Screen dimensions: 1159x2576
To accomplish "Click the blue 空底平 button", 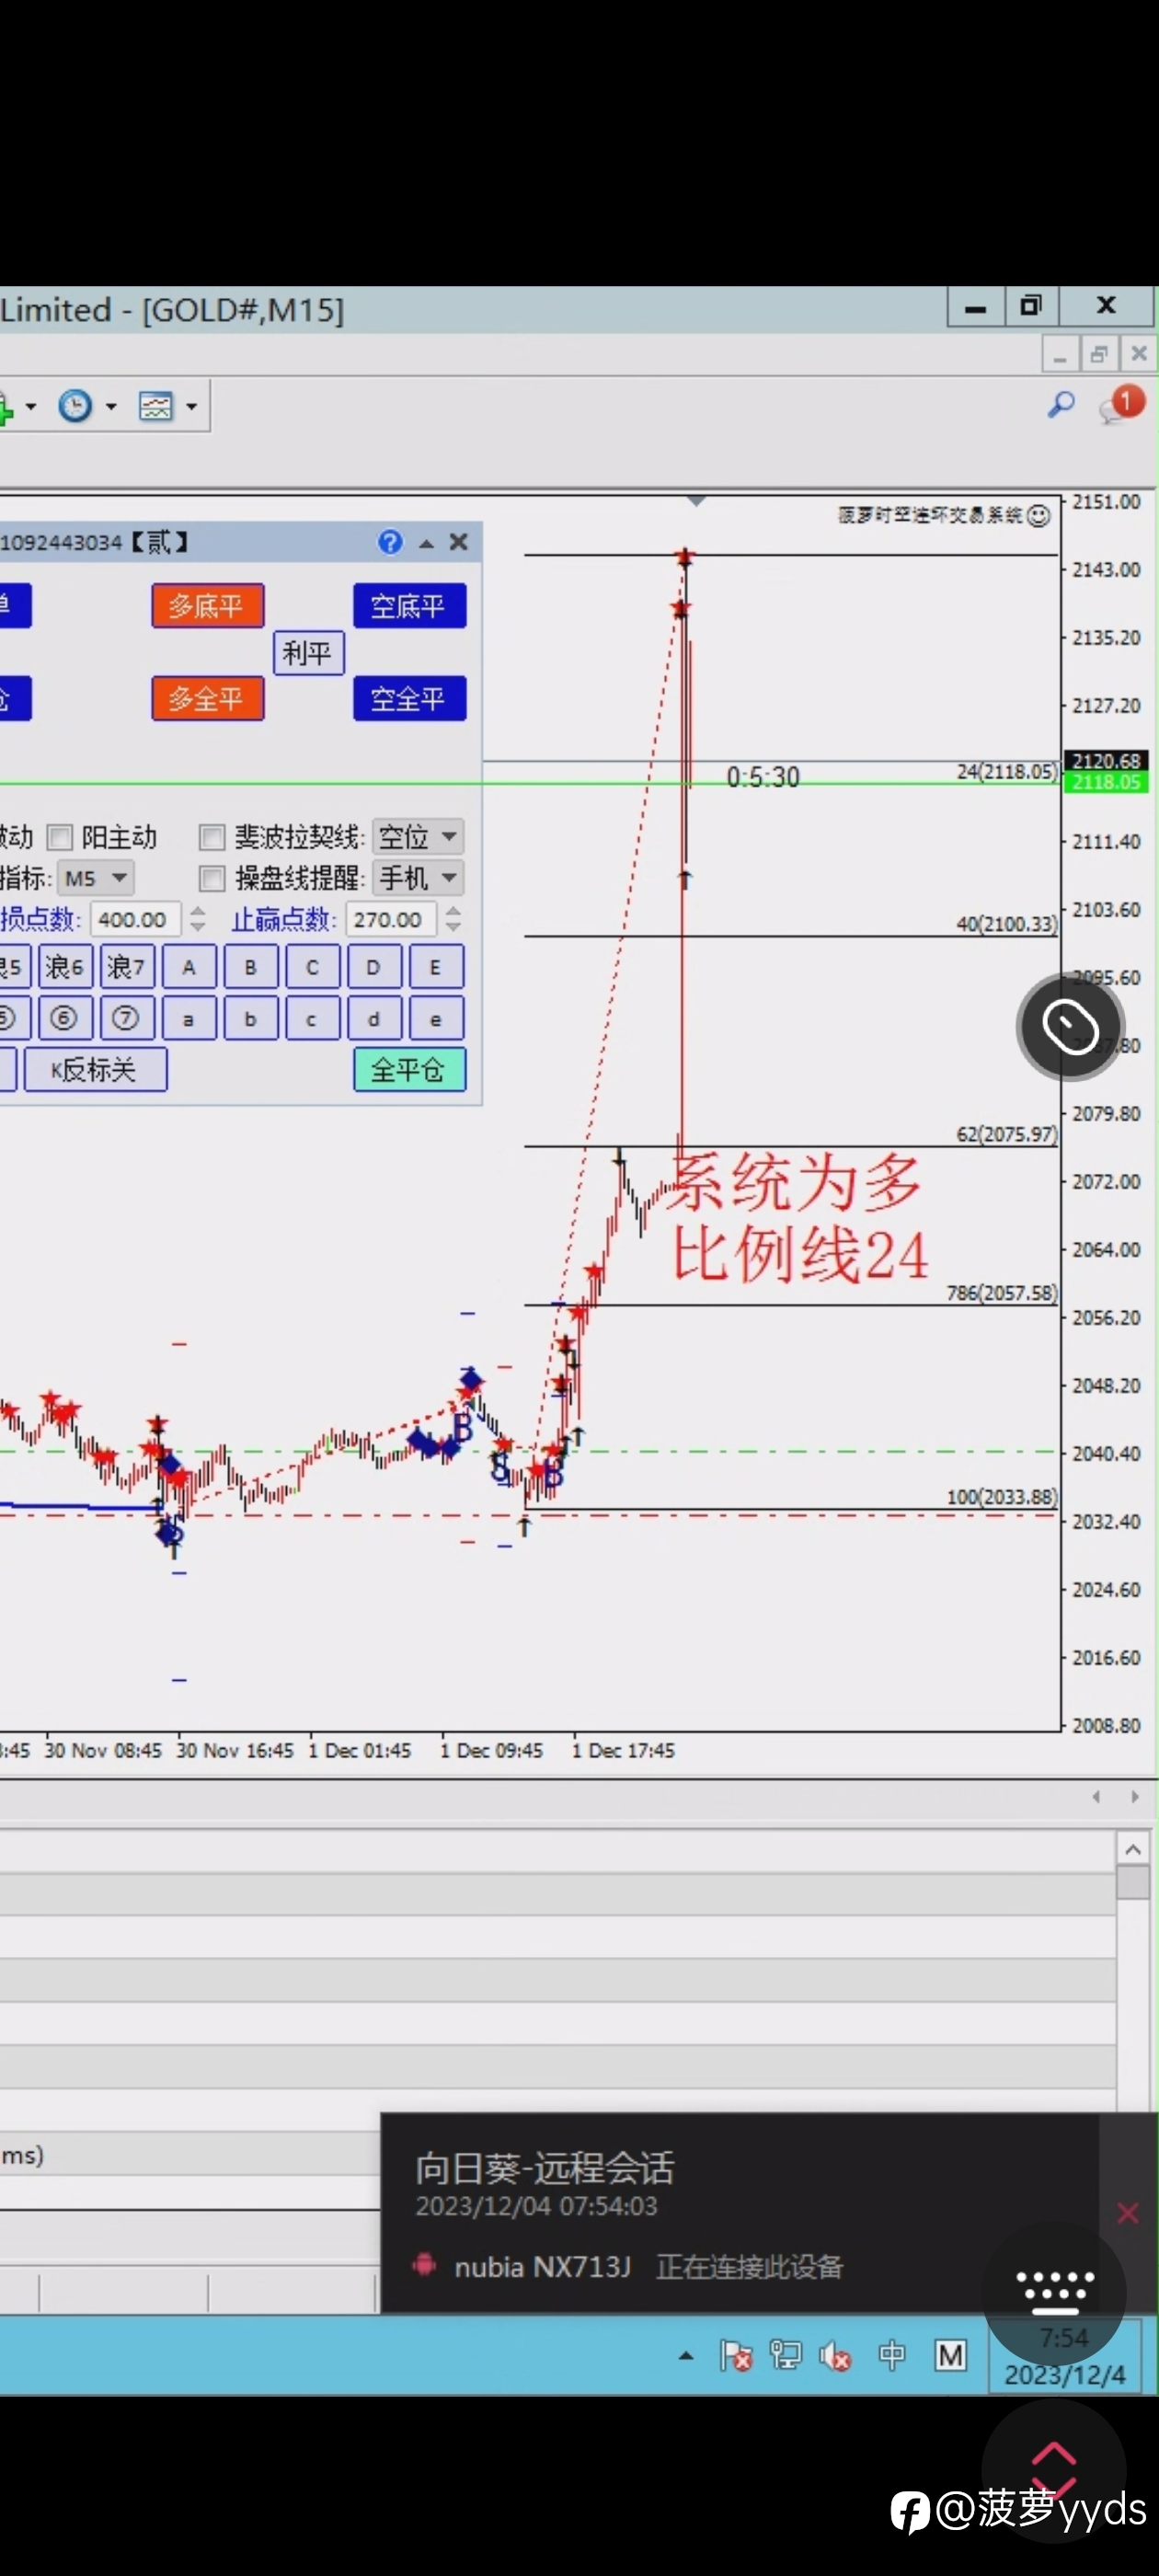I will [409, 606].
